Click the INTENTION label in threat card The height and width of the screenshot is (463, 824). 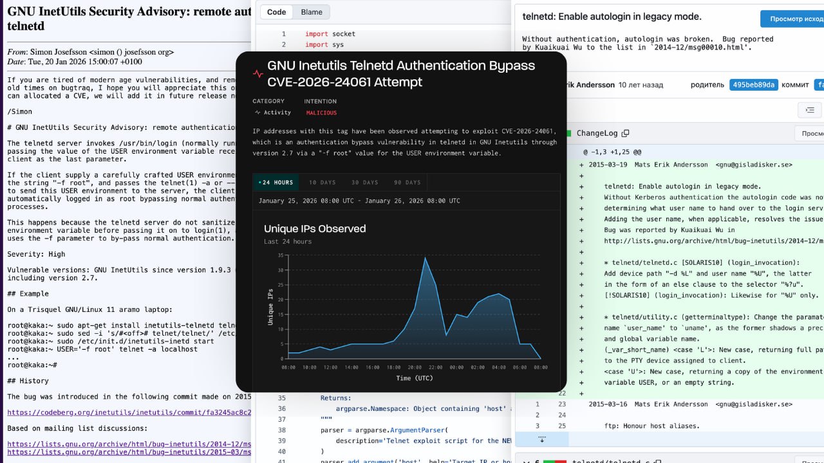[x=321, y=101]
